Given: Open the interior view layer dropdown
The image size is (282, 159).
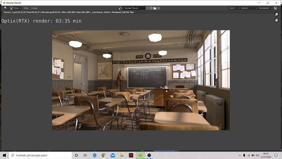Looking at the screenshot, I should pos(249,8).
